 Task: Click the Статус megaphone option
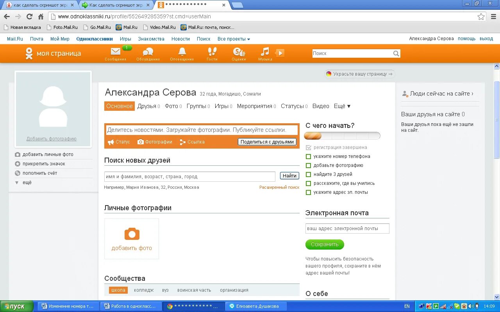(x=119, y=142)
